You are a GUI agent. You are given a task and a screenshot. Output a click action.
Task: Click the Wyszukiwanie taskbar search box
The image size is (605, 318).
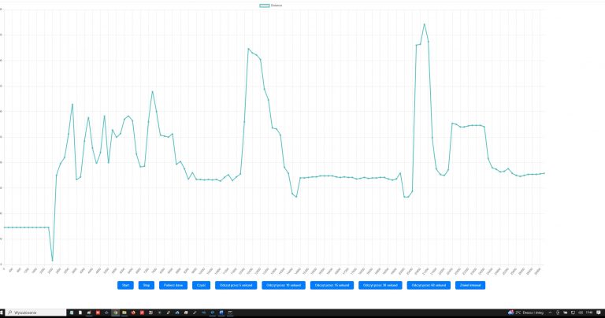32,312
